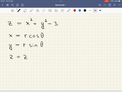122x92 pixels.
Task: Open the Elements sticker tool
Action: pos(50,10)
